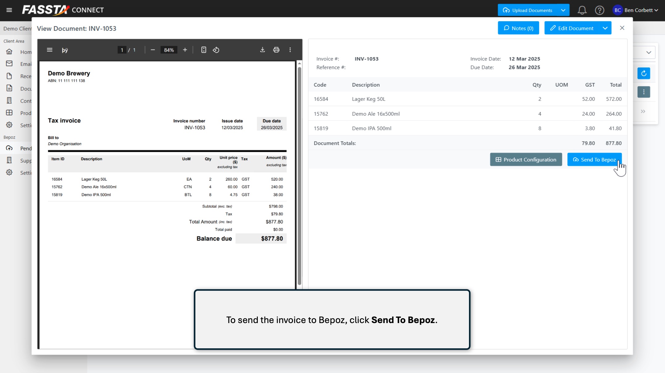
Task: Open the Ben Corbett user menu
Action: [636, 10]
